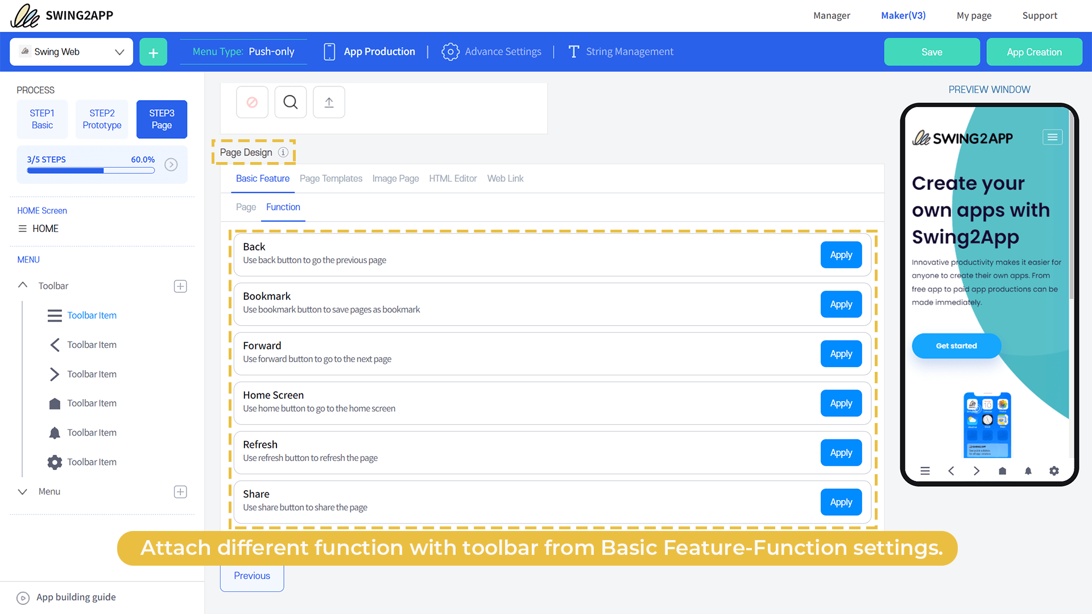Click the steps progress bar

[x=91, y=170]
